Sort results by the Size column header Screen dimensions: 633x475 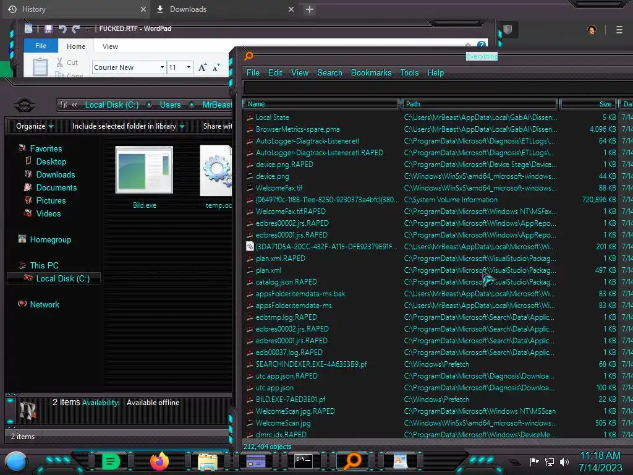pyautogui.click(x=588, y=104)
